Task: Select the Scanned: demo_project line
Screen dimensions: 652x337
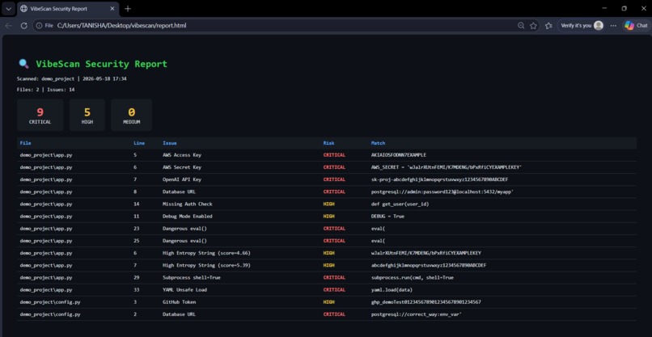Action: click(x=71, y=78)
